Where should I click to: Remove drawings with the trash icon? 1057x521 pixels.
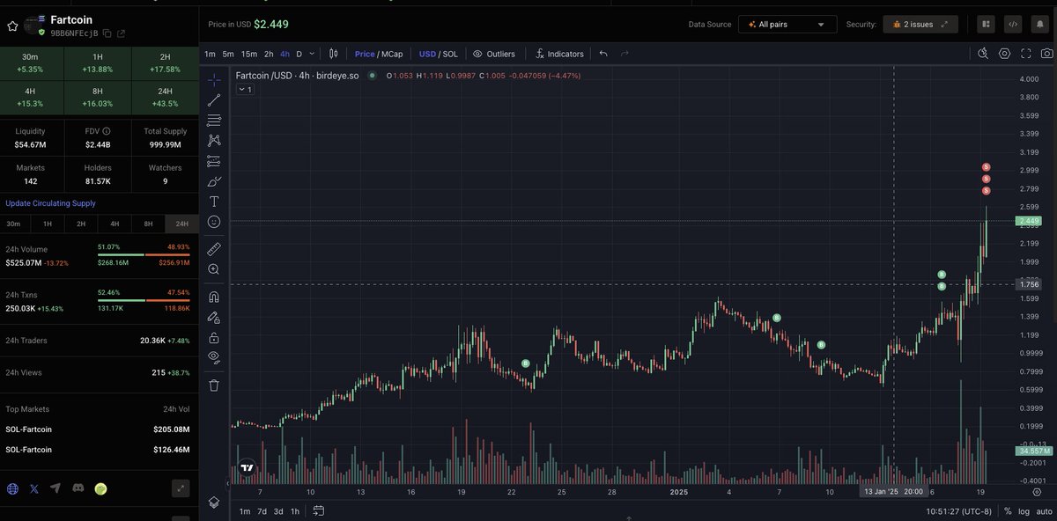click(x=214, y=385)
